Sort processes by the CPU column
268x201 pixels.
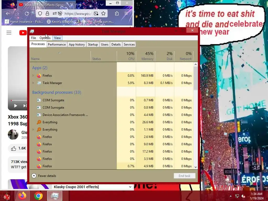pyautogui.click(x=126, y=56)
